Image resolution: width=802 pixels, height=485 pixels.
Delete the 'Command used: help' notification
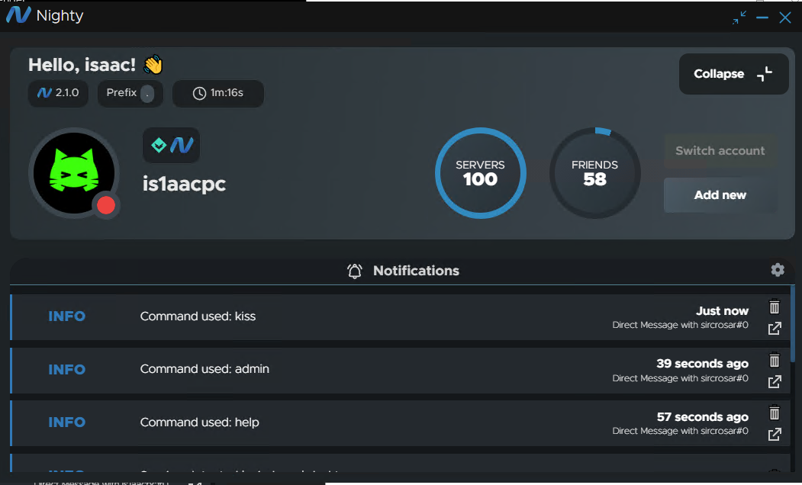tap(775, 413)
